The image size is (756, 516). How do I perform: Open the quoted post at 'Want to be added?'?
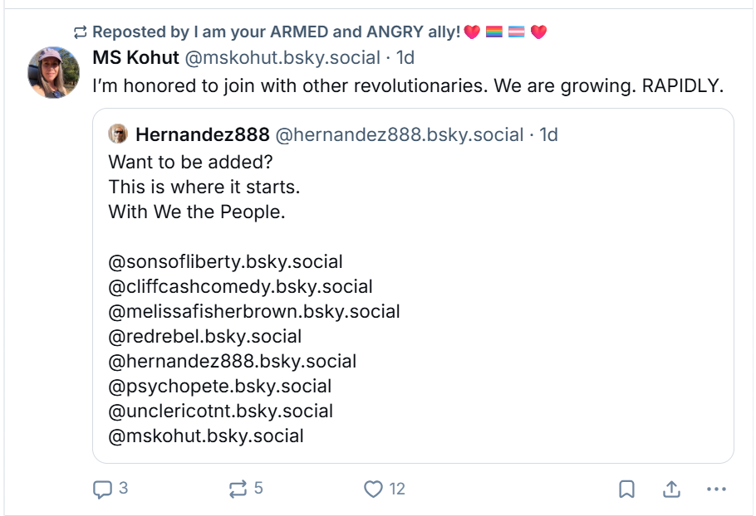pos(190,163)
